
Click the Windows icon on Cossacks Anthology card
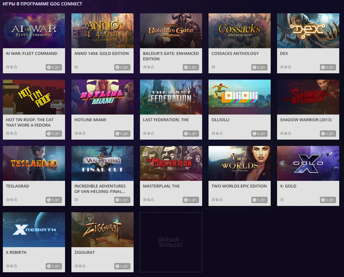pyautogui.click(x=214, y=67)
